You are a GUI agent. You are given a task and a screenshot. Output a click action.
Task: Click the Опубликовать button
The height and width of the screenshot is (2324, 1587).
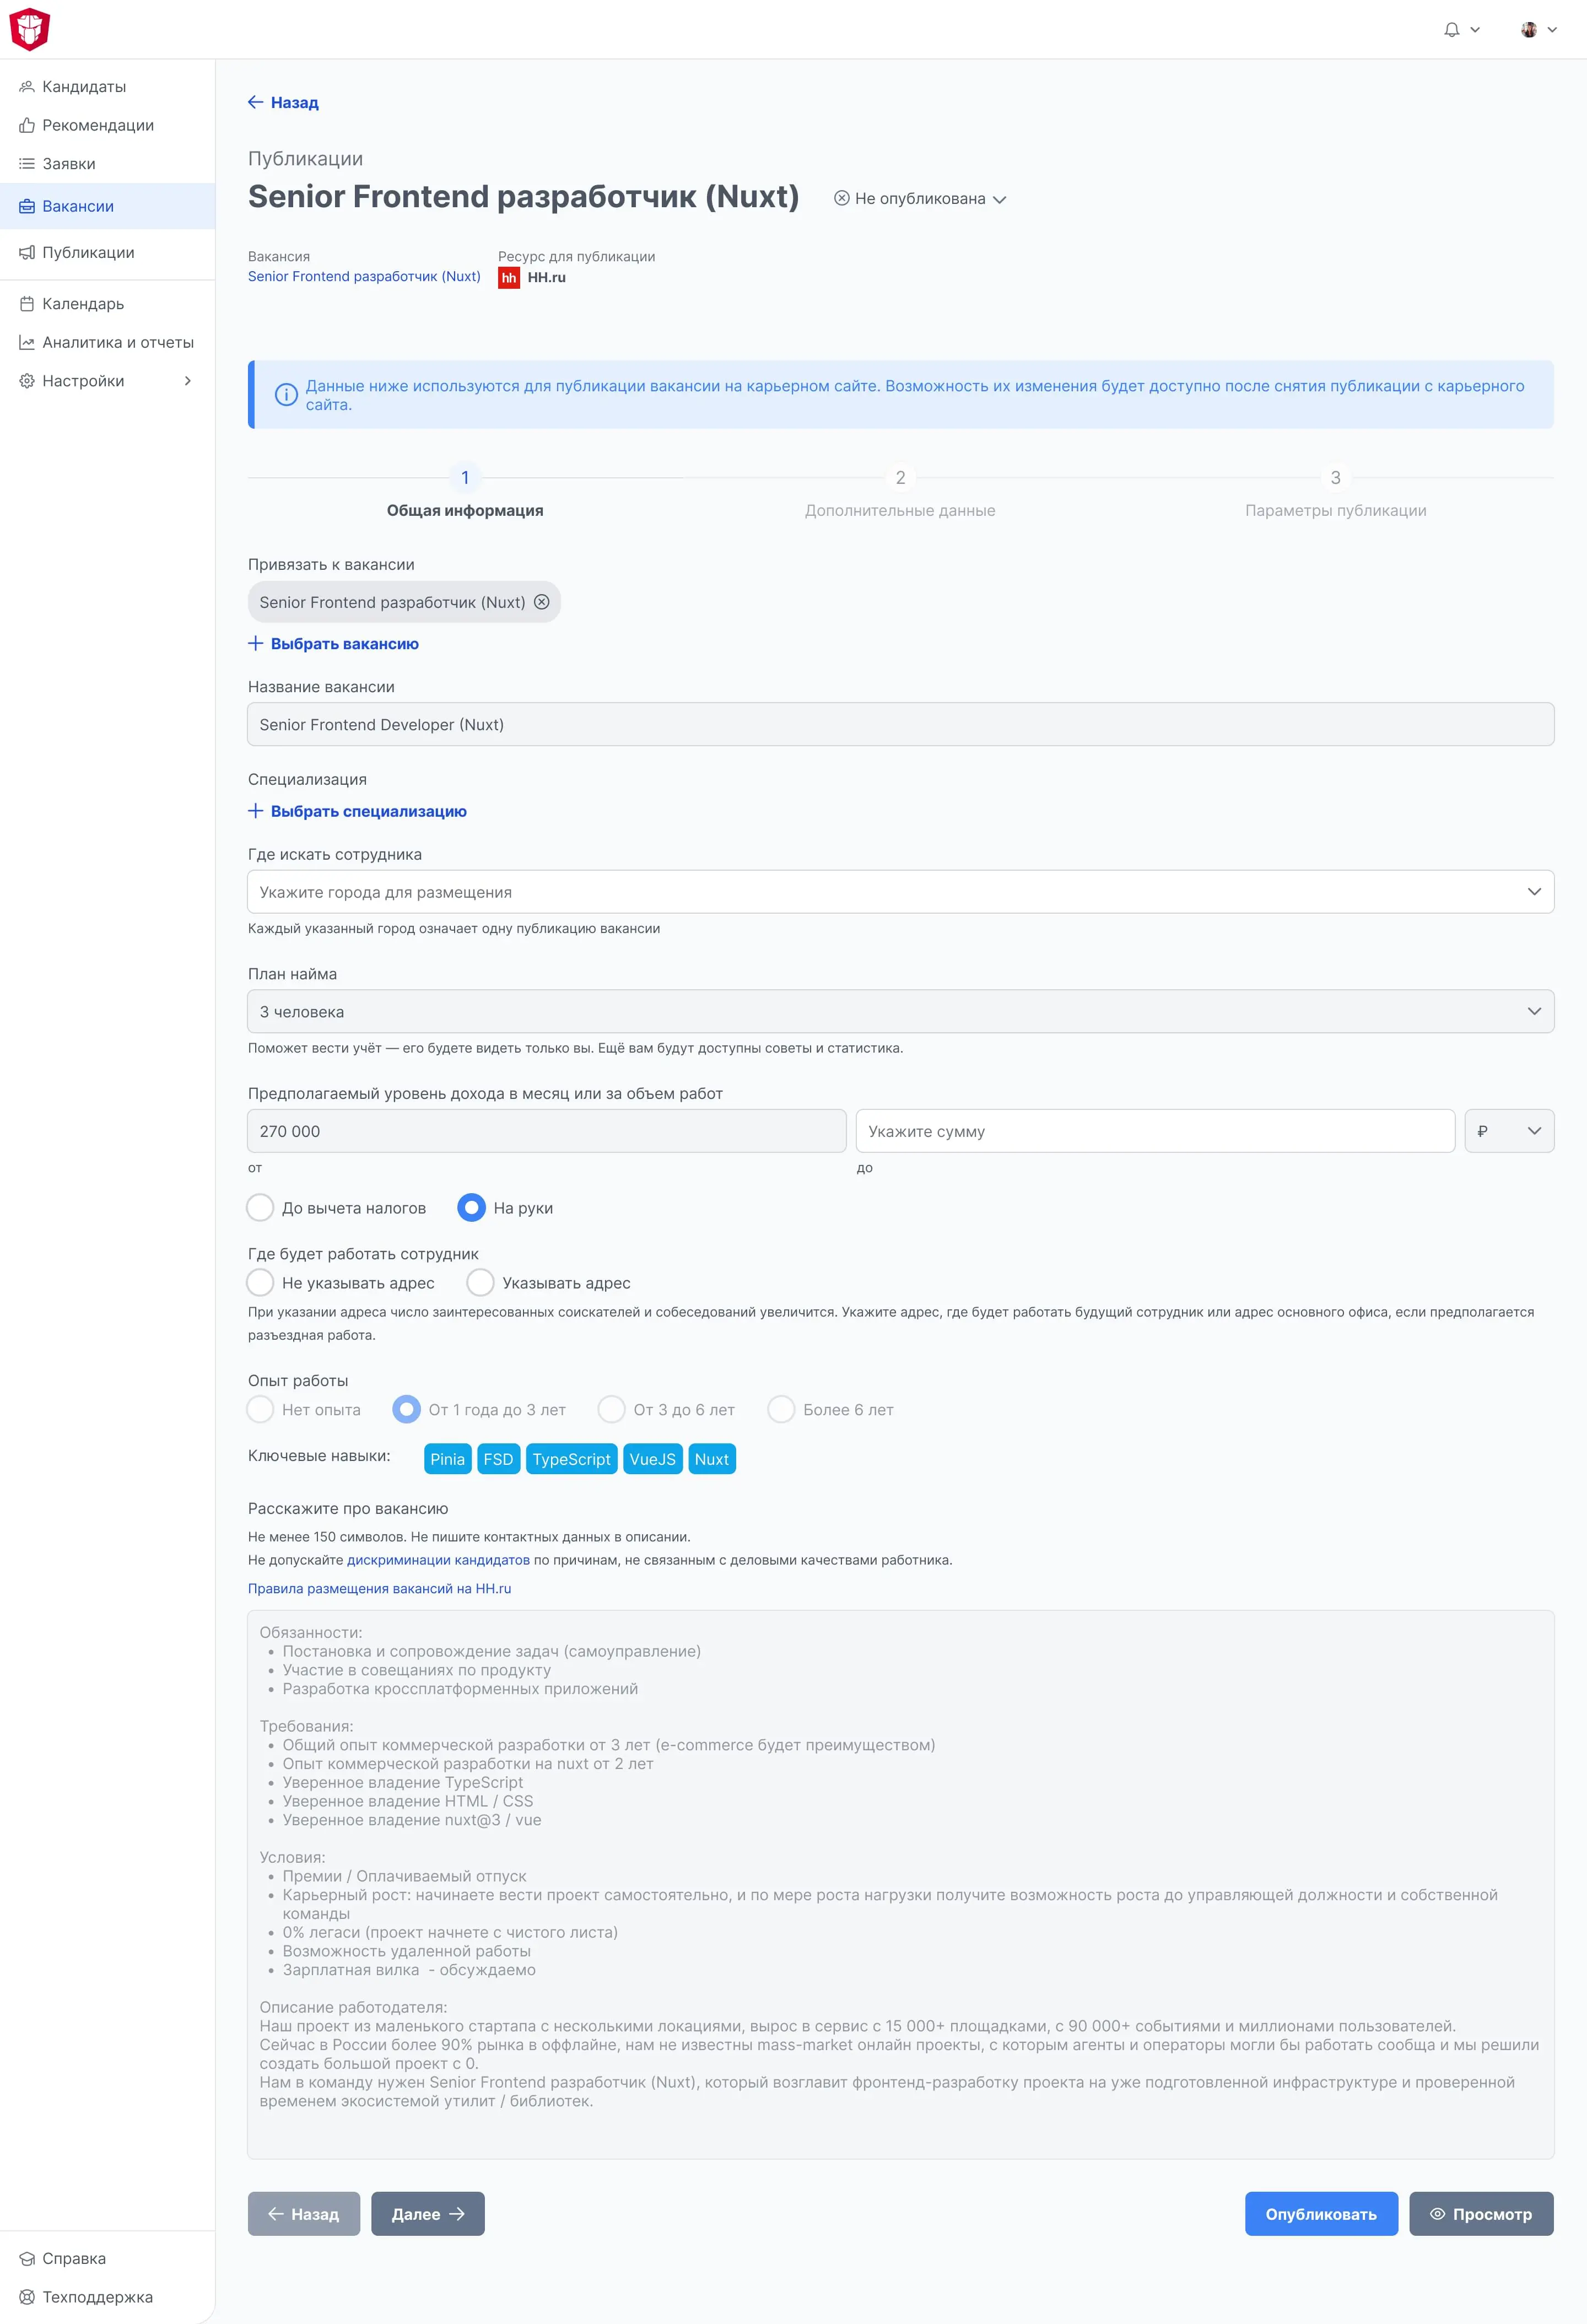(1320, 2214)
